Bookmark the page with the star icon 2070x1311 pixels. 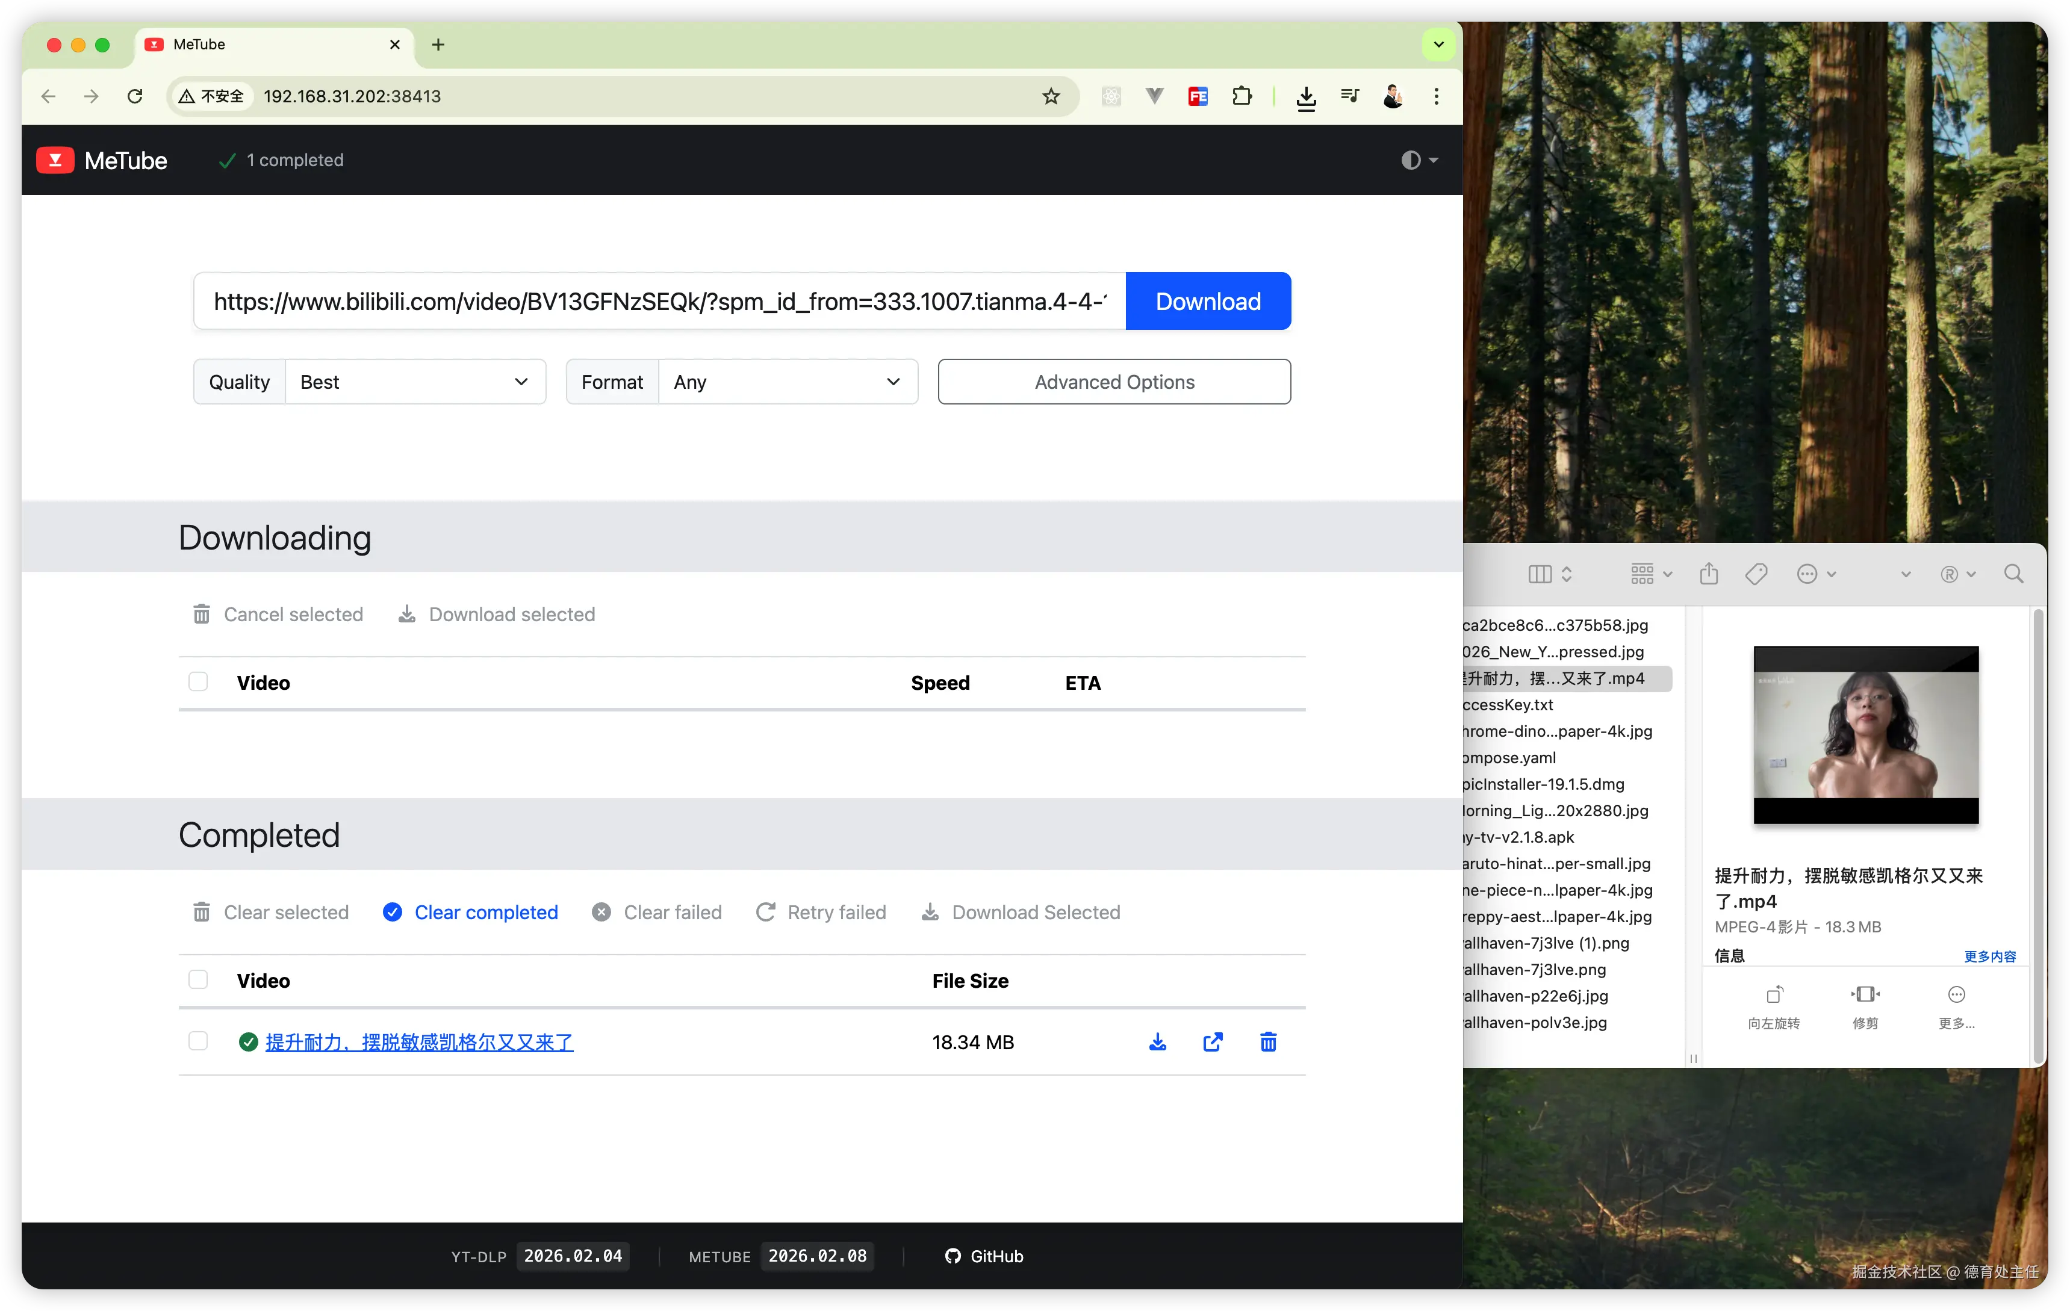1051,96
